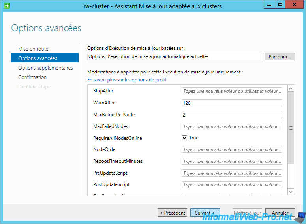Click the StopAfter value field

232,91
